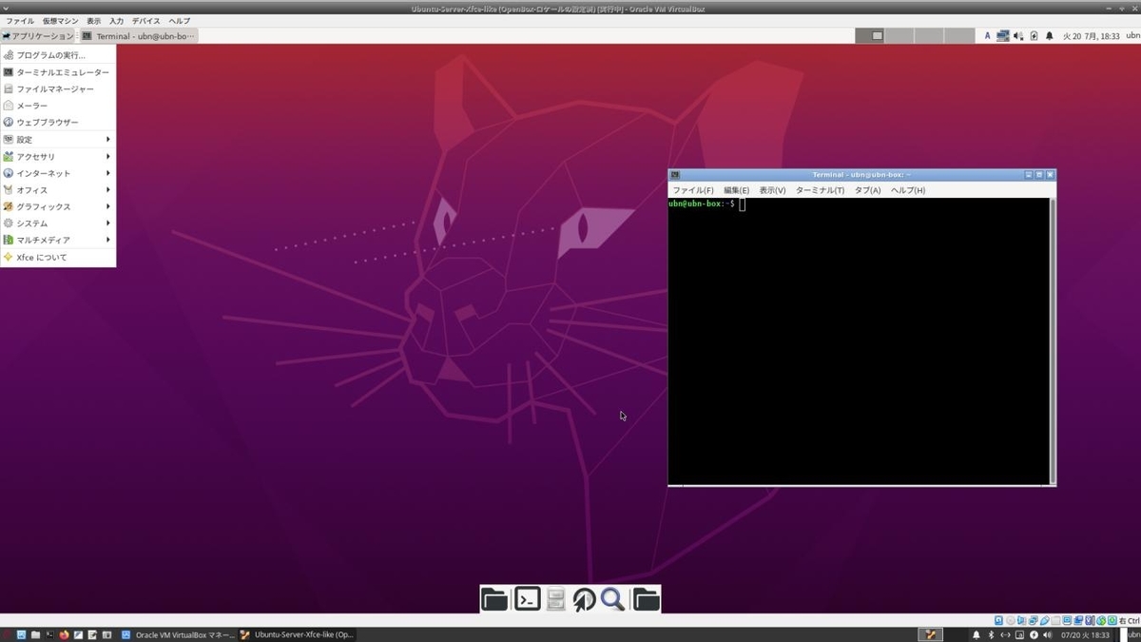Open host file manager taskbar icon
Image resolution: width=1141 pixels, height=642 pixels.
(35, 634)
